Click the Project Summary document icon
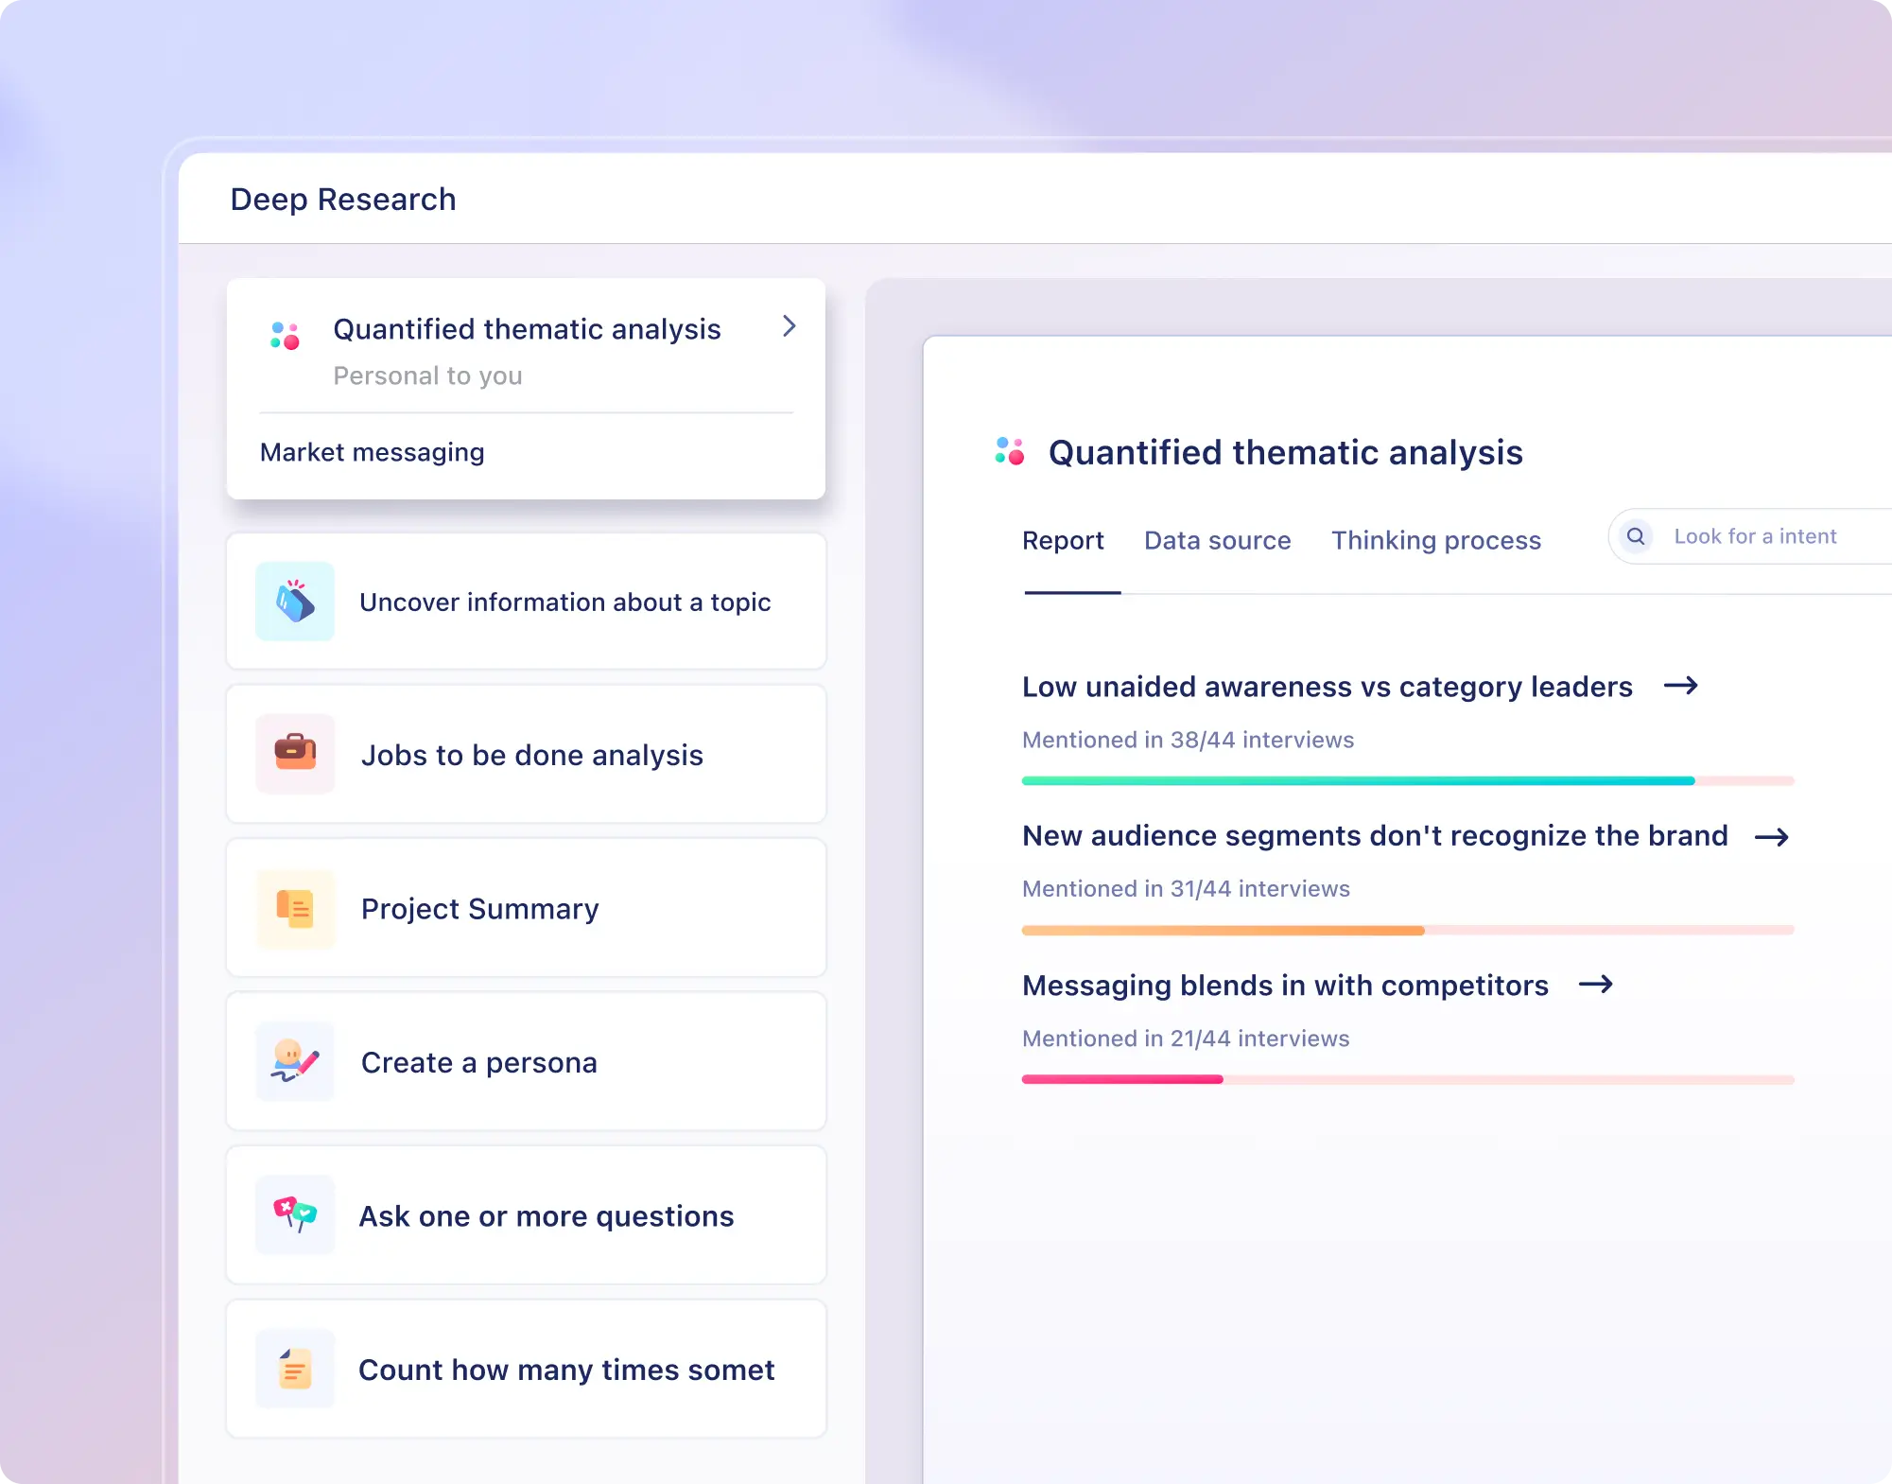Viewport: 1892px width, 1484px height. pyautogui.click(x=295, y=908)
